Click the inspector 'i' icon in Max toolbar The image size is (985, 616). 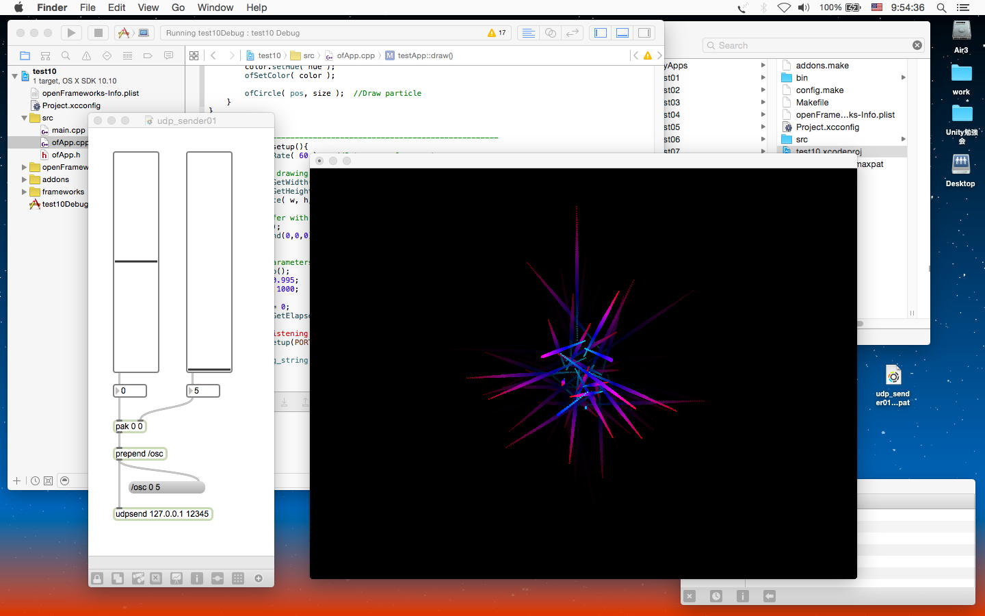click(x=196, y=578)
